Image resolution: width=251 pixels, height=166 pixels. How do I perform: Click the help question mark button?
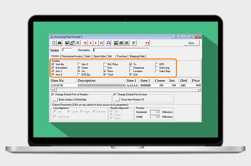[176, 37]
